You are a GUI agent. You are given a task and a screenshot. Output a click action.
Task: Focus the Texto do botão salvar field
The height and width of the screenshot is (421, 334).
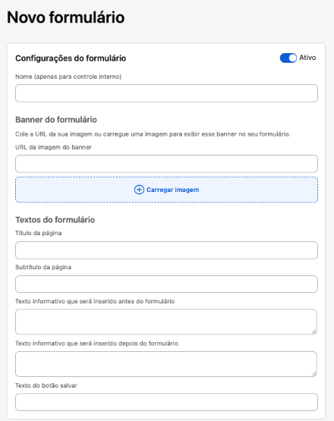166,402
